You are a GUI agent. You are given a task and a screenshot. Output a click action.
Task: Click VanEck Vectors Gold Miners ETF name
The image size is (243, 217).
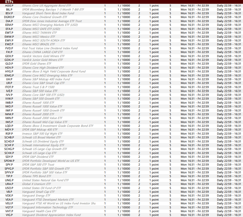43,56
